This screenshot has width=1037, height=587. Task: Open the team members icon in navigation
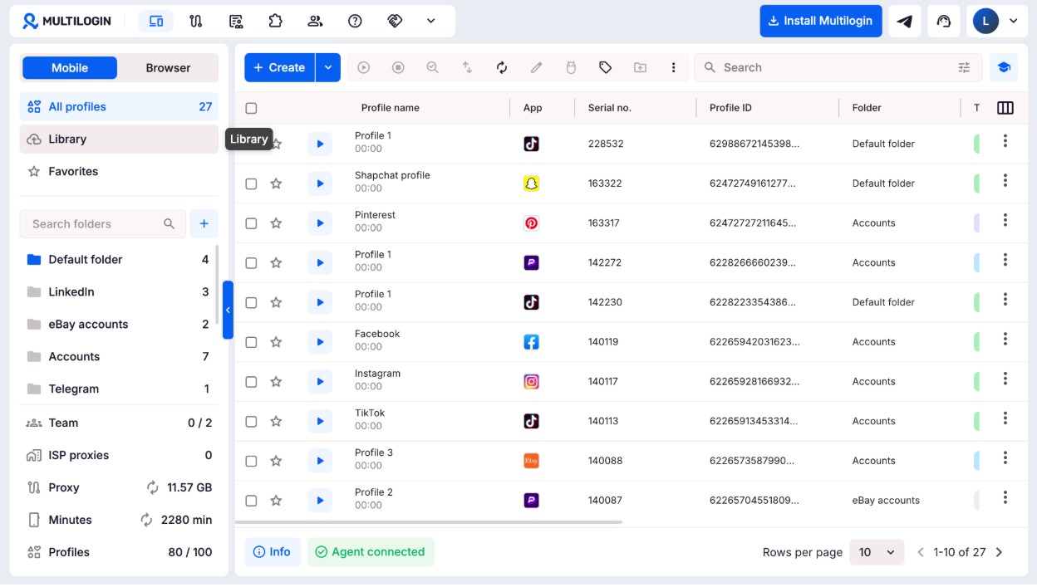(315, 21)
